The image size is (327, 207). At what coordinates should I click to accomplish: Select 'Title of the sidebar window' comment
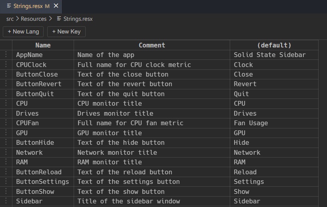click(x=152, y=201)
